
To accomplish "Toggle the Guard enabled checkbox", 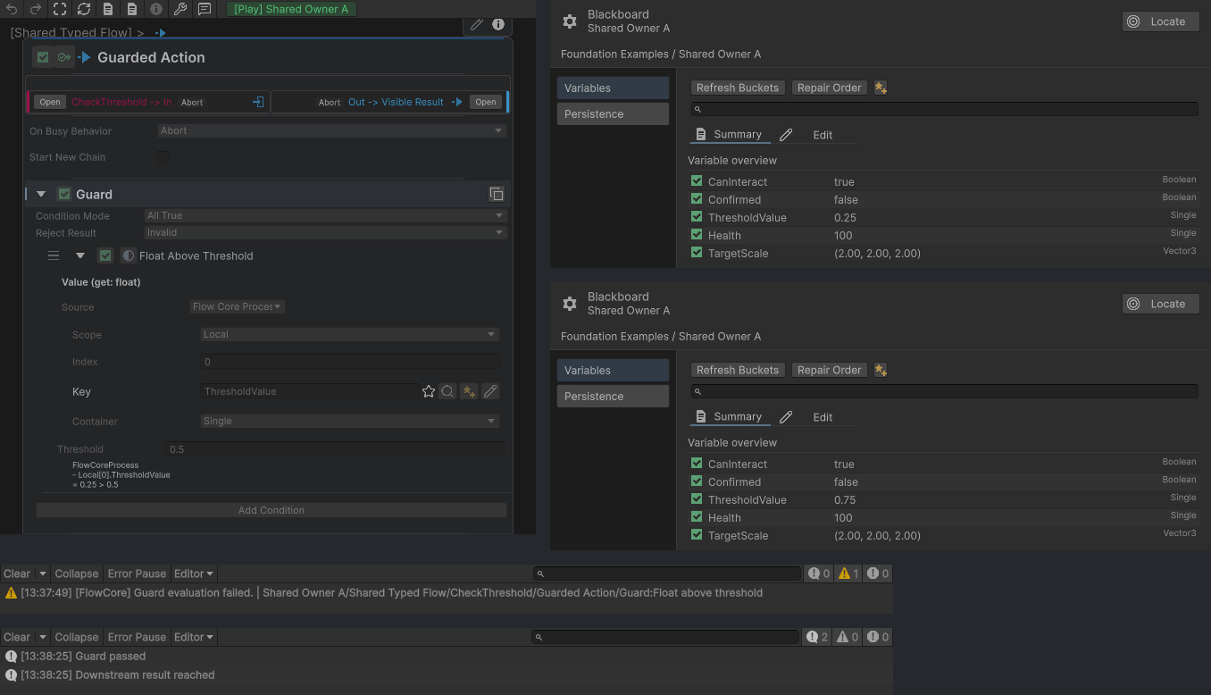I will coord(64,194).
